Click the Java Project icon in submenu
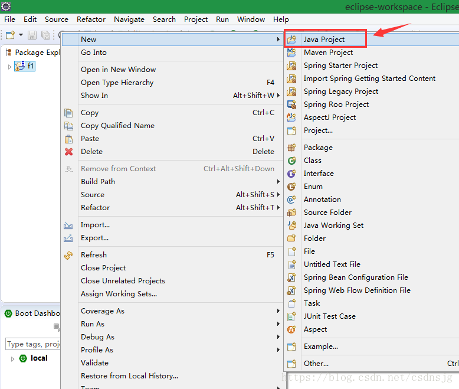The height and width of the screenshot is (389, 459). click(291, 40)
